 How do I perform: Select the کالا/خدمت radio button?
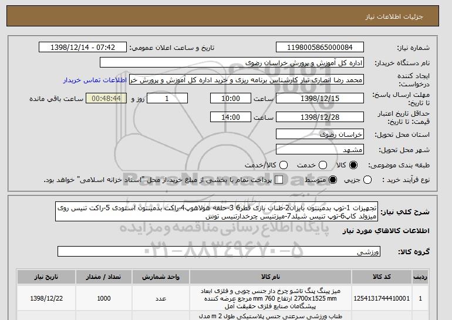[x=284, y=165]
